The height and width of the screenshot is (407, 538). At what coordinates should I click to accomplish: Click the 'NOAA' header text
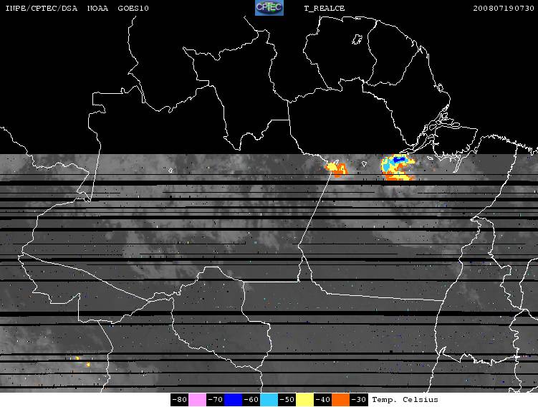click(97, 8)
